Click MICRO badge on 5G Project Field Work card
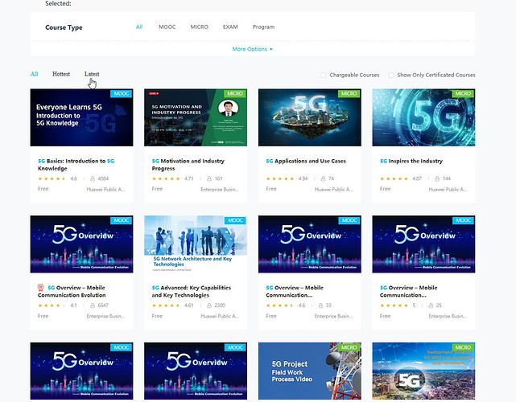The image size is (516, 402). [x=349, y=347]
